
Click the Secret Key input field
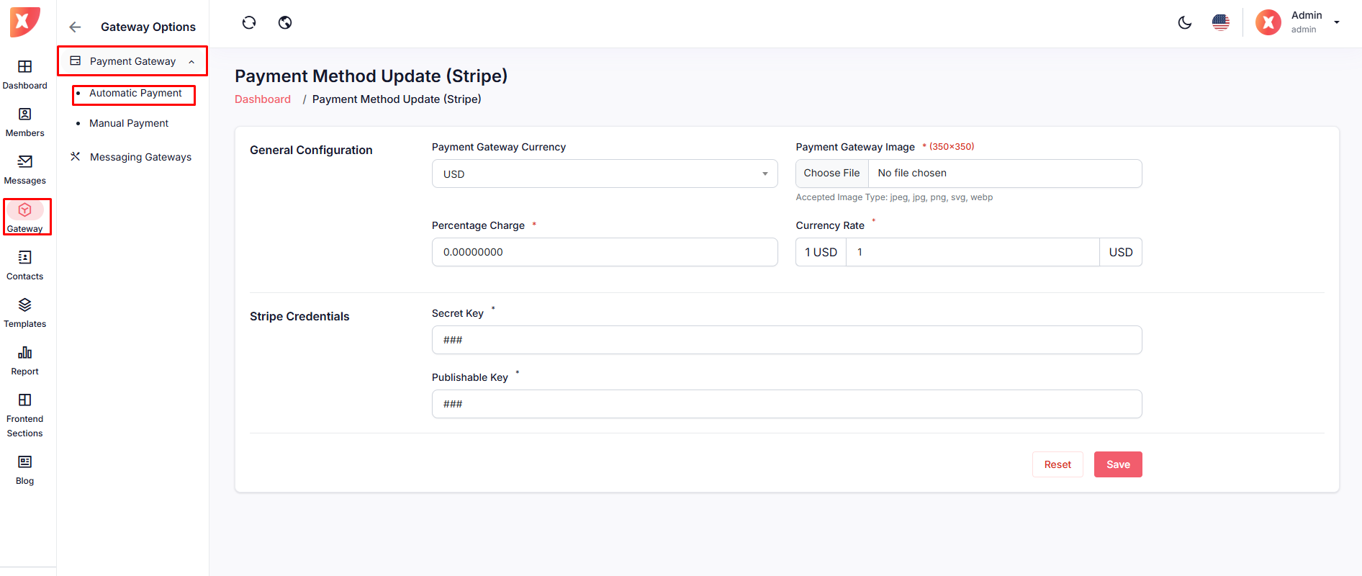(x=786, y=340)
